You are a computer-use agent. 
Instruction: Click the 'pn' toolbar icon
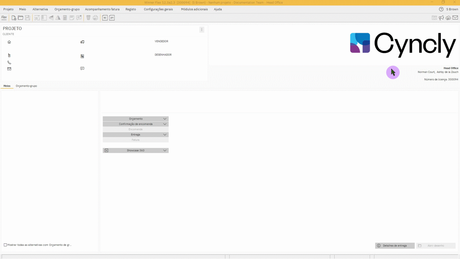coord(112,18)
